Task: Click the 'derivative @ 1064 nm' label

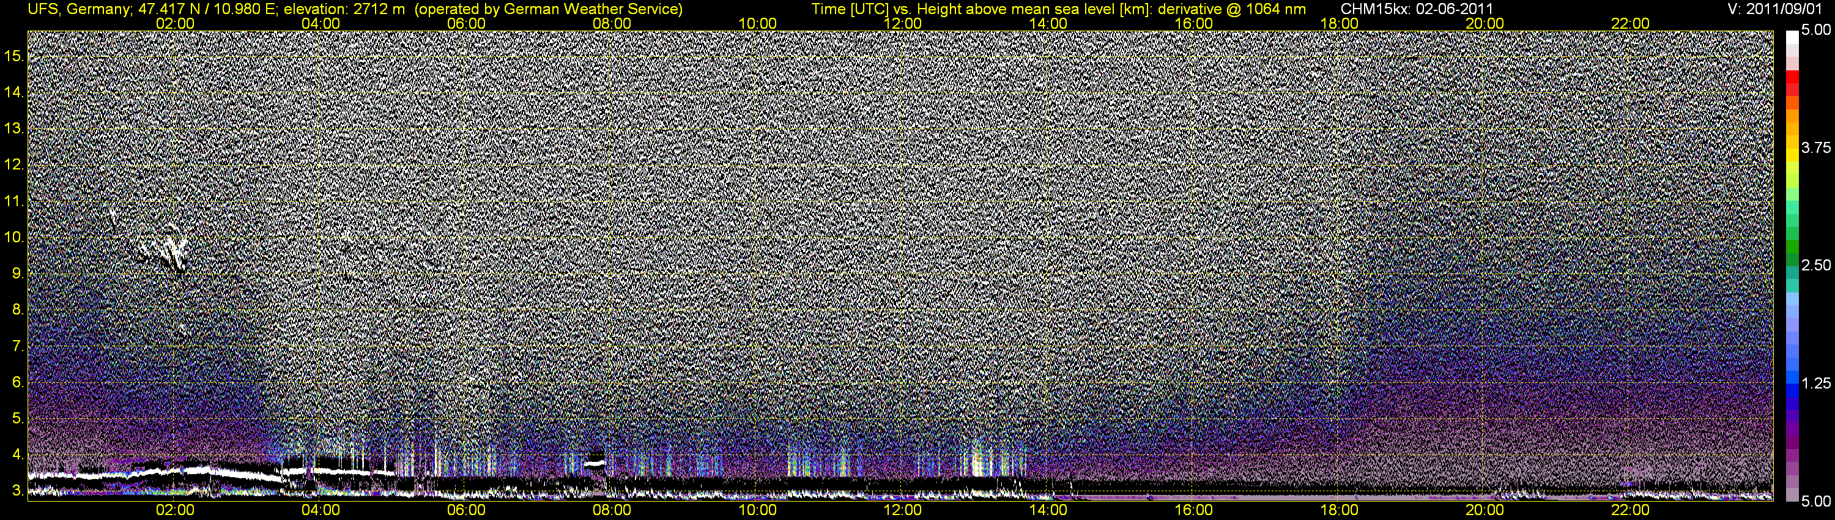Action: click(x=1233, y=9)
